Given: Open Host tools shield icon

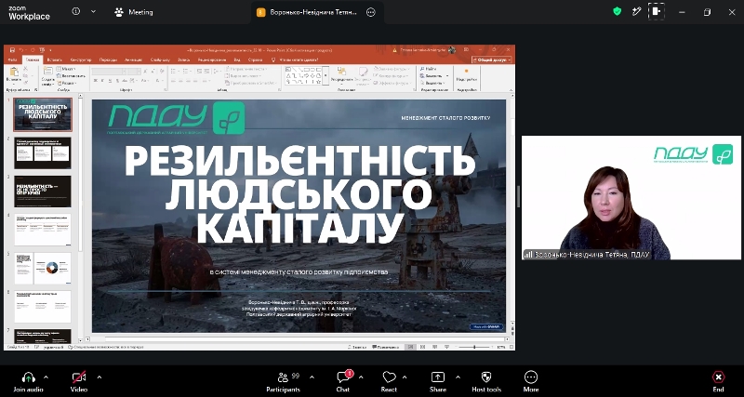Looking at the screenshot, I should (486, 377).
